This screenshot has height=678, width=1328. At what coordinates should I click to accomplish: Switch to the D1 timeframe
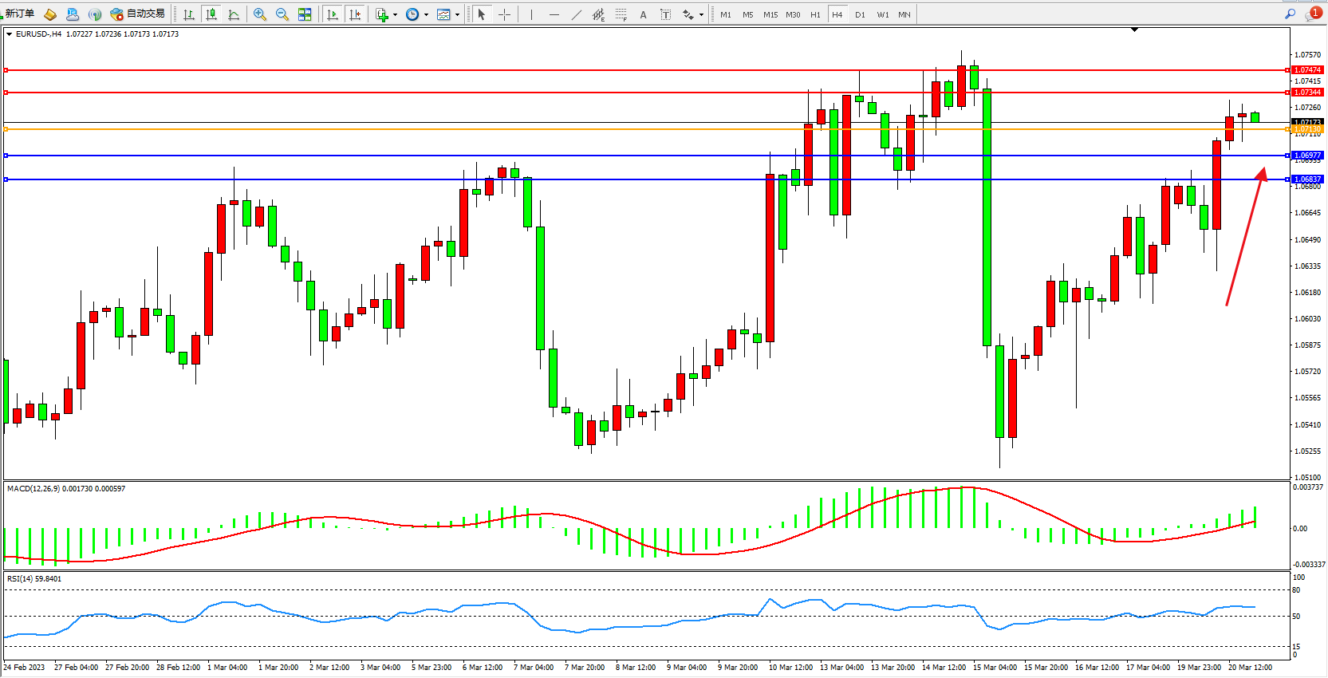tap(860, 14)
